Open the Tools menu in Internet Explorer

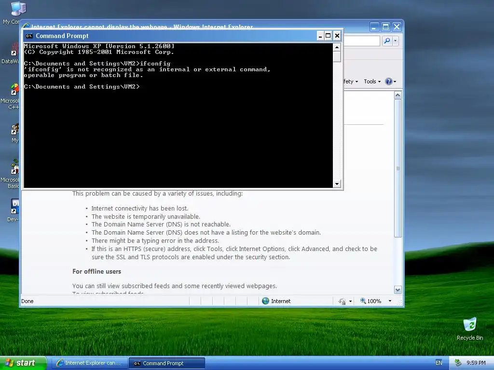click(x=372, y=81)
